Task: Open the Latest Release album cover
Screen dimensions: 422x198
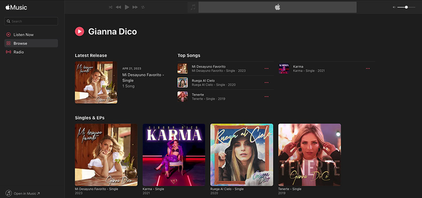Action: pyautogui.click(x=96, y=83)
